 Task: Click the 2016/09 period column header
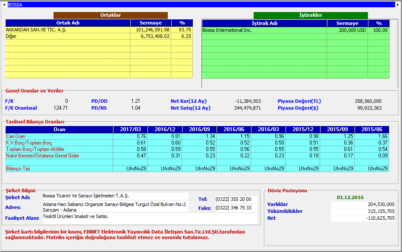[199, 129]
